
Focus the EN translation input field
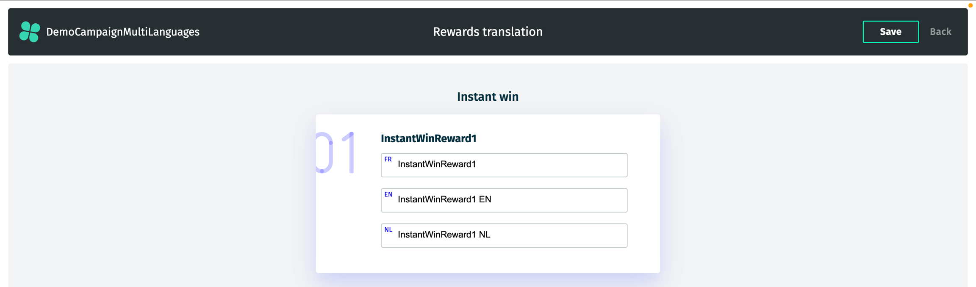click(508, 200)
